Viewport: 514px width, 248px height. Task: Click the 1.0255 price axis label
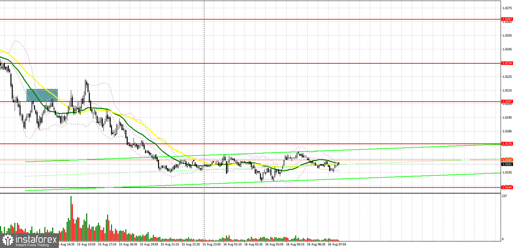[507, 36]
